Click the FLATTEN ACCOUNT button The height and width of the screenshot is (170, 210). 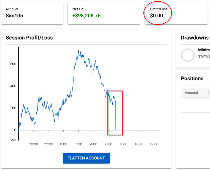click(x=86, y=158)
